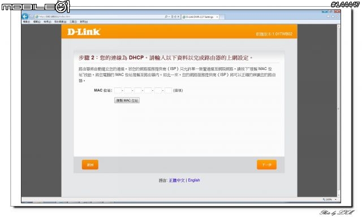Click the second MAC address field
This screenshot has width=362, height=219.
pyautogui.click(x=128, y=90)
